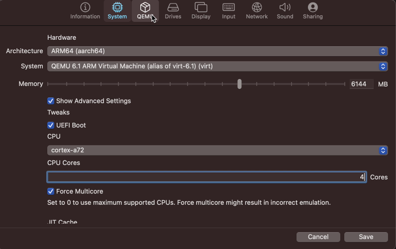Click the 'Set to 0' help text
The image size is (396, 249).
[189, 203]
